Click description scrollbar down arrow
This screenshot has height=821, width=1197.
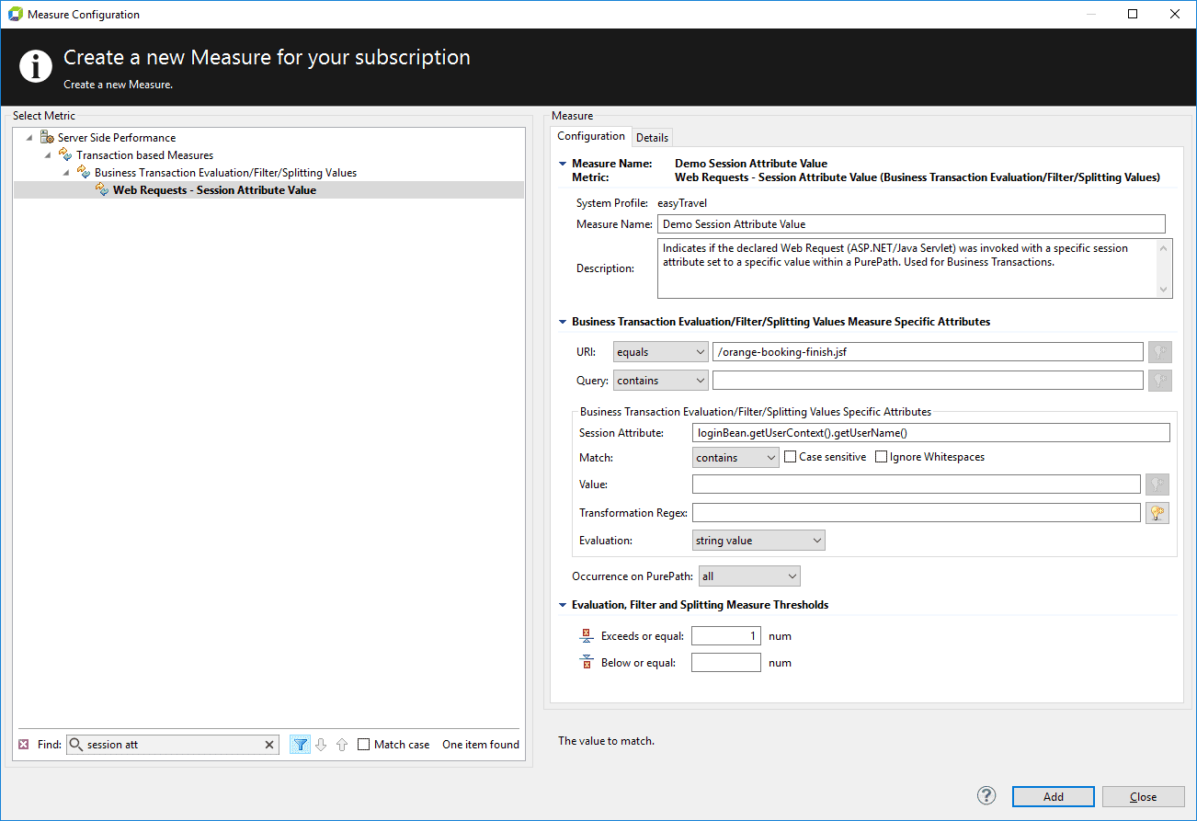pos(1165,290)
